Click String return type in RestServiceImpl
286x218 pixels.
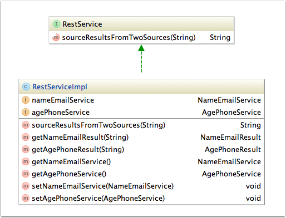250,125
